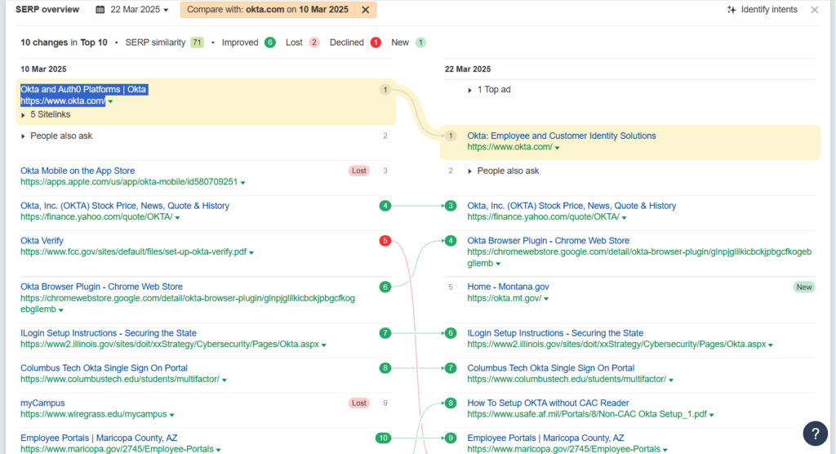Click the Lost badge on myCampus row
The image size is (836, 454).
point(359,403)
